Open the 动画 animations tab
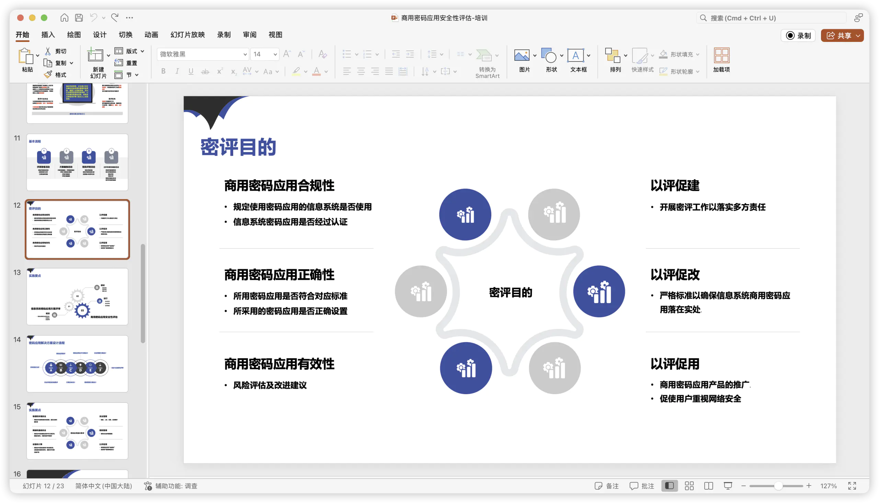This screenshot has width=879, height=503. pyautogui.click(x=151, y=35)
